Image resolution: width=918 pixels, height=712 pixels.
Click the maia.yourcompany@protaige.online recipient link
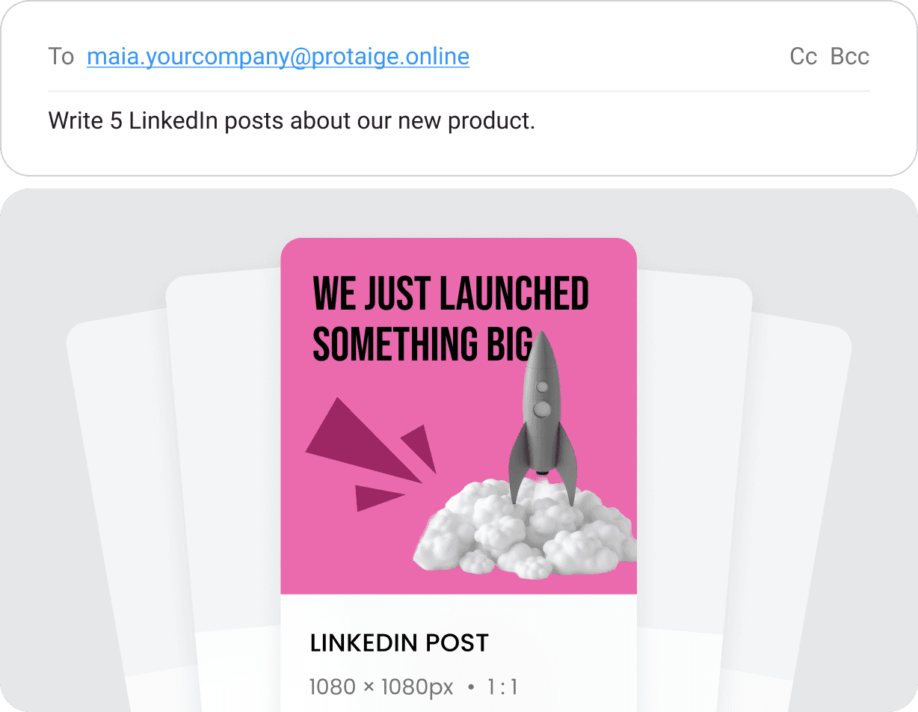[277, 57]
